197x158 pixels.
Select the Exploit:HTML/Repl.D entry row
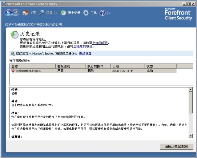coord(92,71)
